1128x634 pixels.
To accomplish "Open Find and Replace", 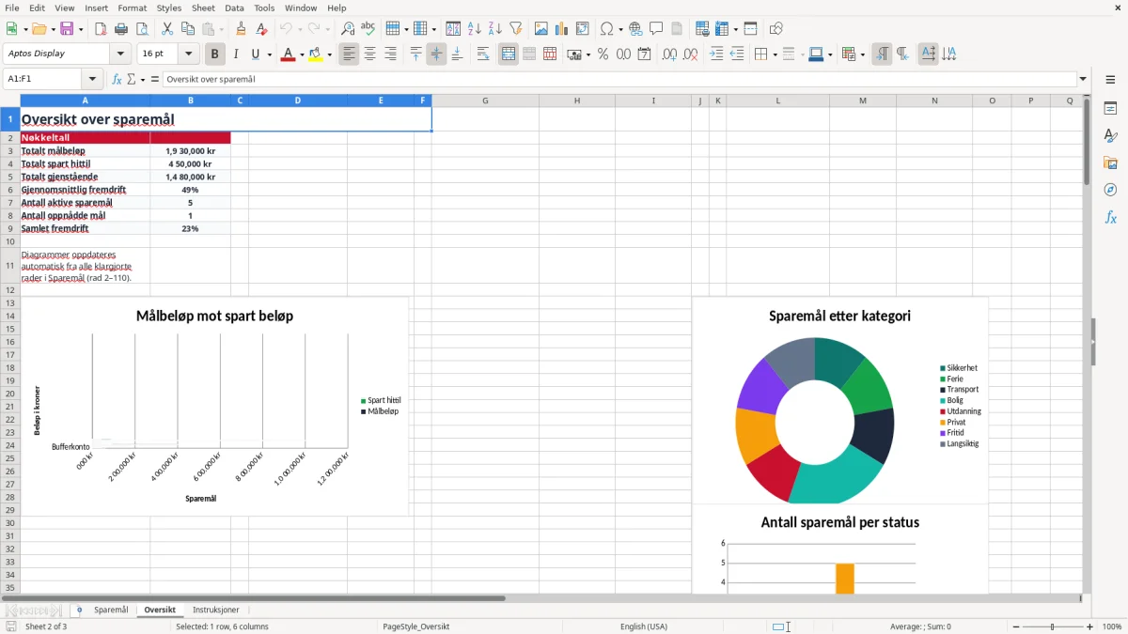I will coord(348,29).
